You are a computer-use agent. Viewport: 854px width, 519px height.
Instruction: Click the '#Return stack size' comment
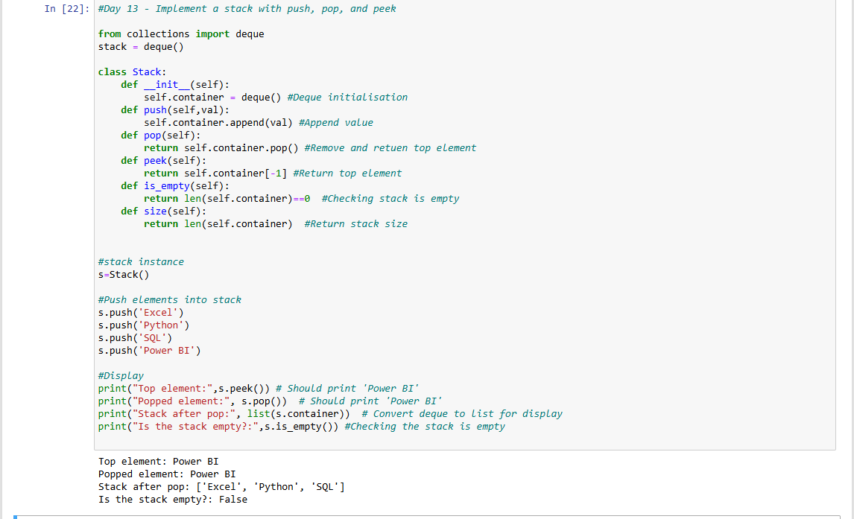pyautogui.click(x=355, y=223)
